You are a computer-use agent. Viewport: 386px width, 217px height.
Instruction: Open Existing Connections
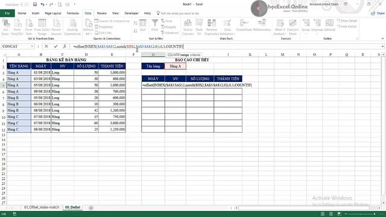pyautogui.click(x=72, y=27)
